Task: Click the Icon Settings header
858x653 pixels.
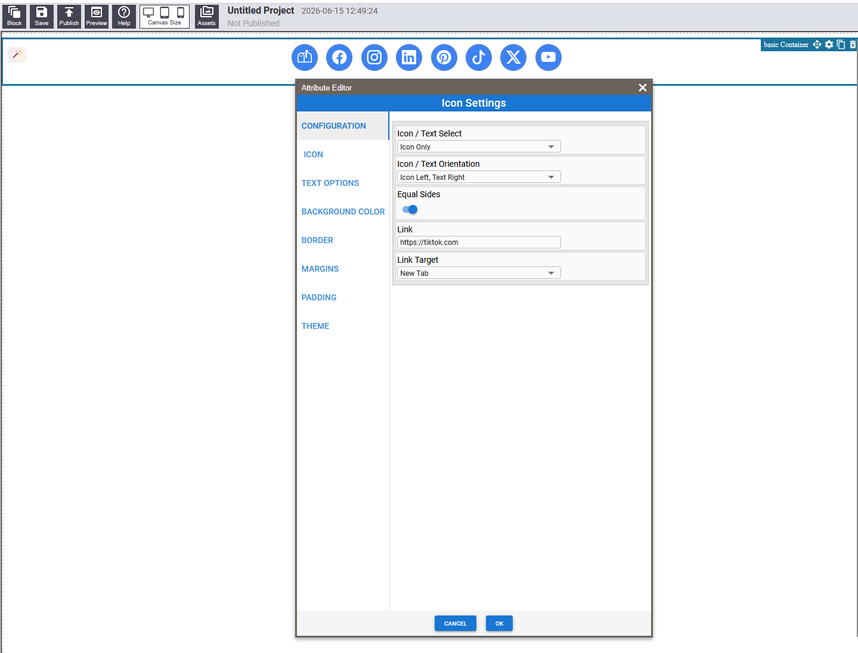Action: pos(473,103)
